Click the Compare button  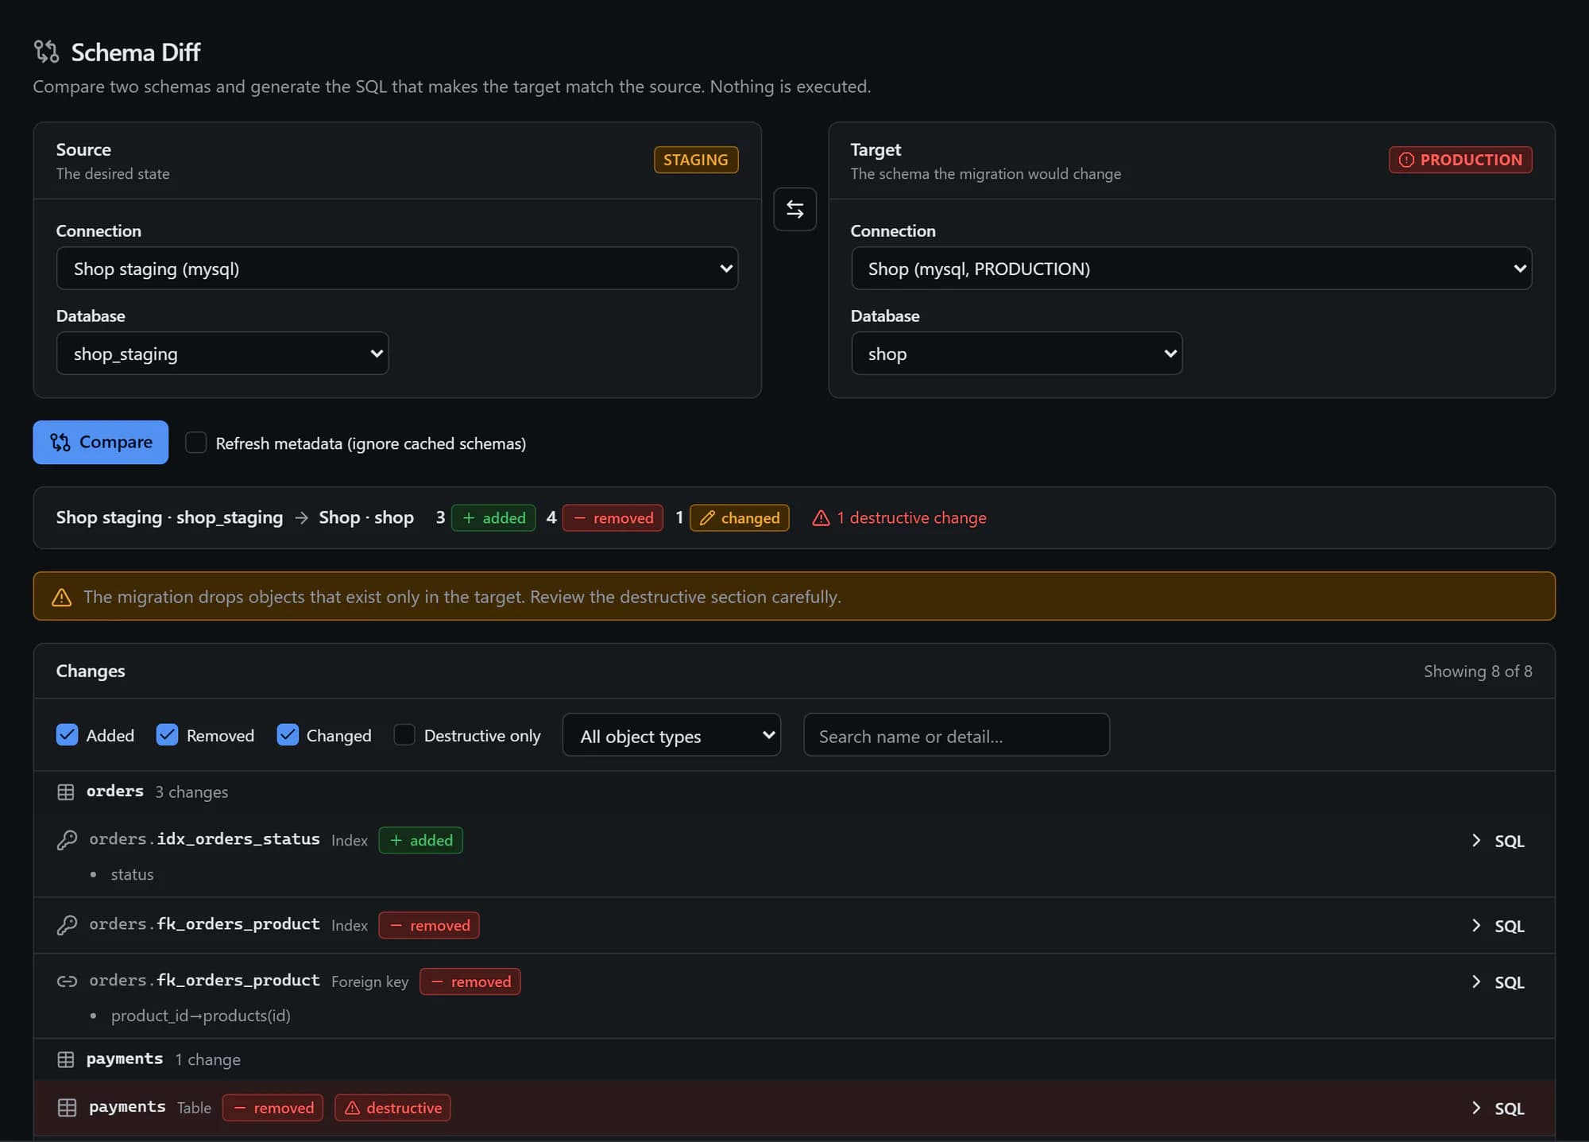(101, 443)
